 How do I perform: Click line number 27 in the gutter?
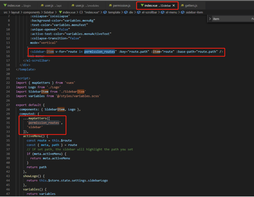[8, 105]
